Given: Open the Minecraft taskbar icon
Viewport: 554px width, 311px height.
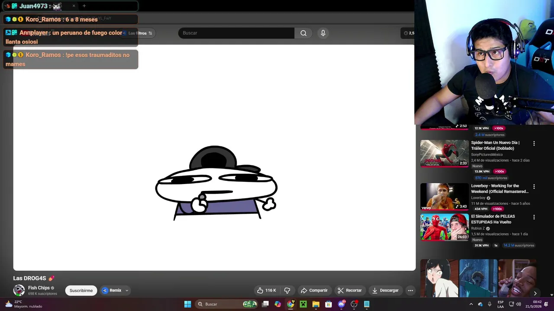Looking at the screenshot, I should coord(303,304).
